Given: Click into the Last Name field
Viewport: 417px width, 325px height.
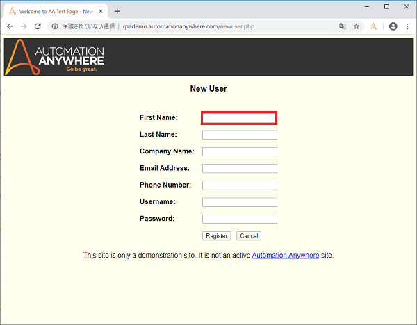Looking at the screenshot, I should (x=240, y=135).
